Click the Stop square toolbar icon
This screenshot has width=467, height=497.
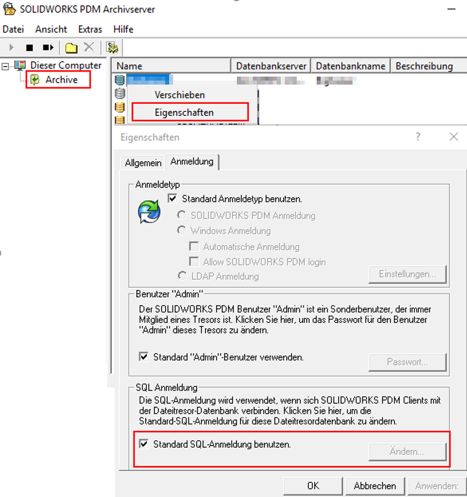pos(29,47)
